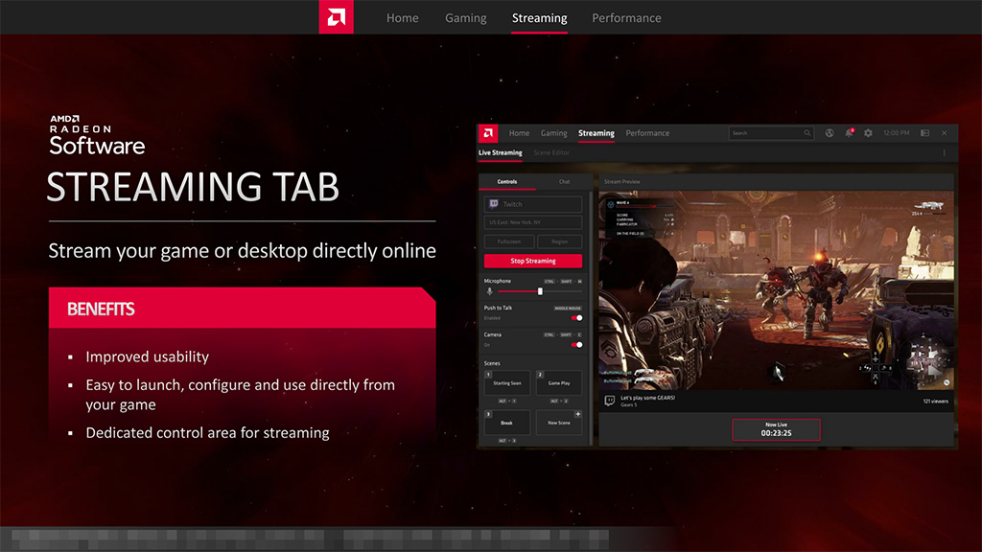Switch to Scene Editor sub-tab
This screenshot has width=982, height=552.
click(x=551, y=152)
